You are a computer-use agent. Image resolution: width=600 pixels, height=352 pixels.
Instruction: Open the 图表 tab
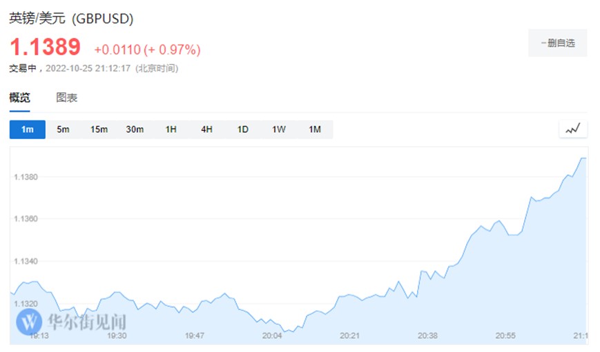67,98
